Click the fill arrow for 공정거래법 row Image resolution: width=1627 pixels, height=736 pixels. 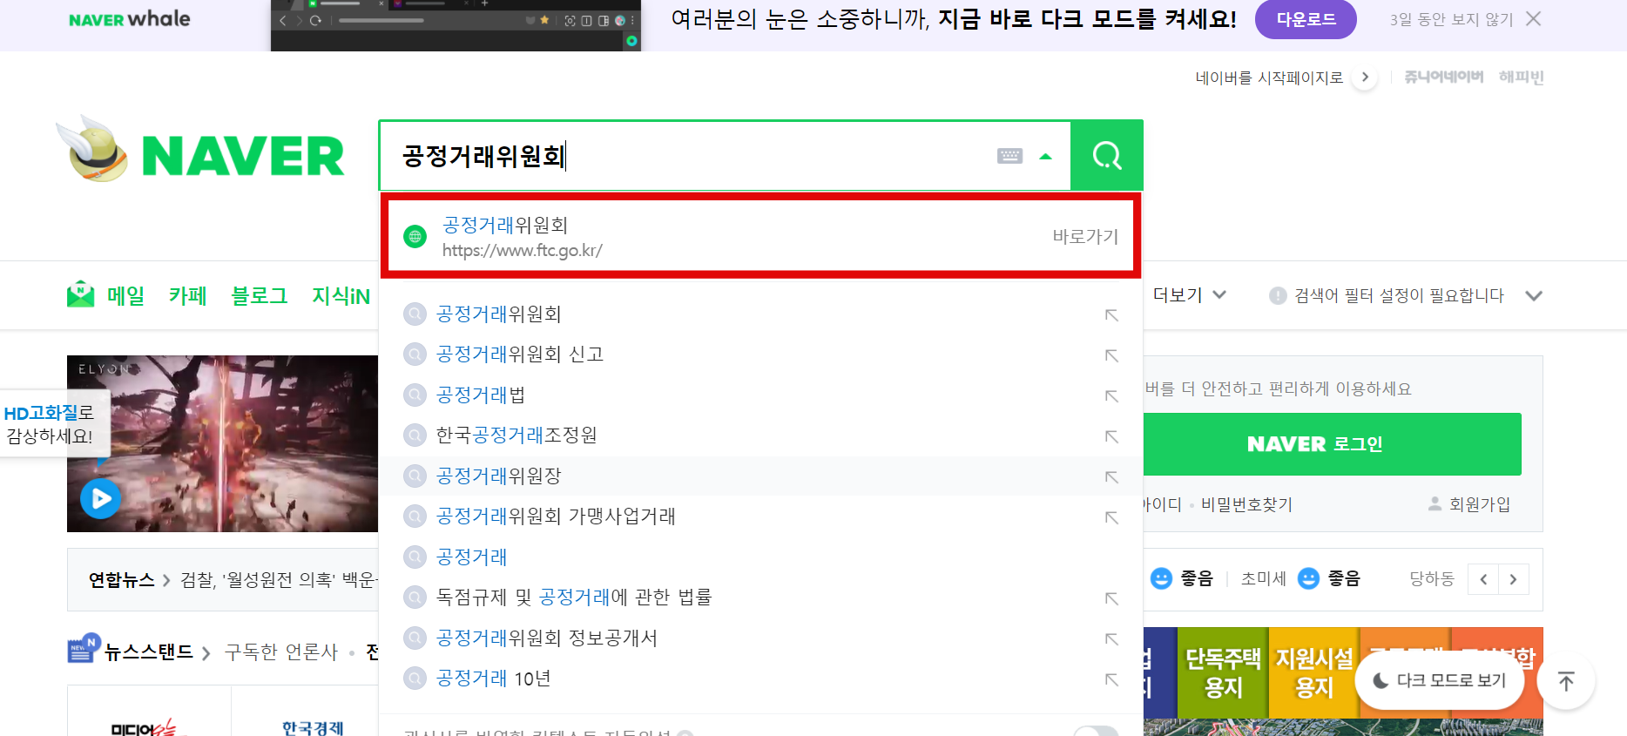coord(1111,396)
